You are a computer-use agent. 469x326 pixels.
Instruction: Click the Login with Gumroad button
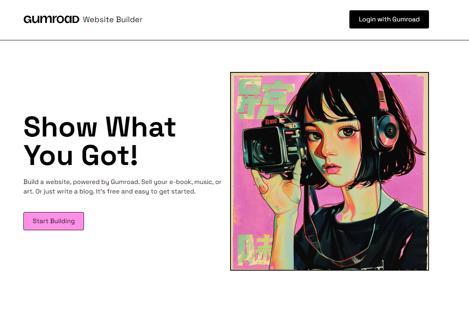point(389,19)
